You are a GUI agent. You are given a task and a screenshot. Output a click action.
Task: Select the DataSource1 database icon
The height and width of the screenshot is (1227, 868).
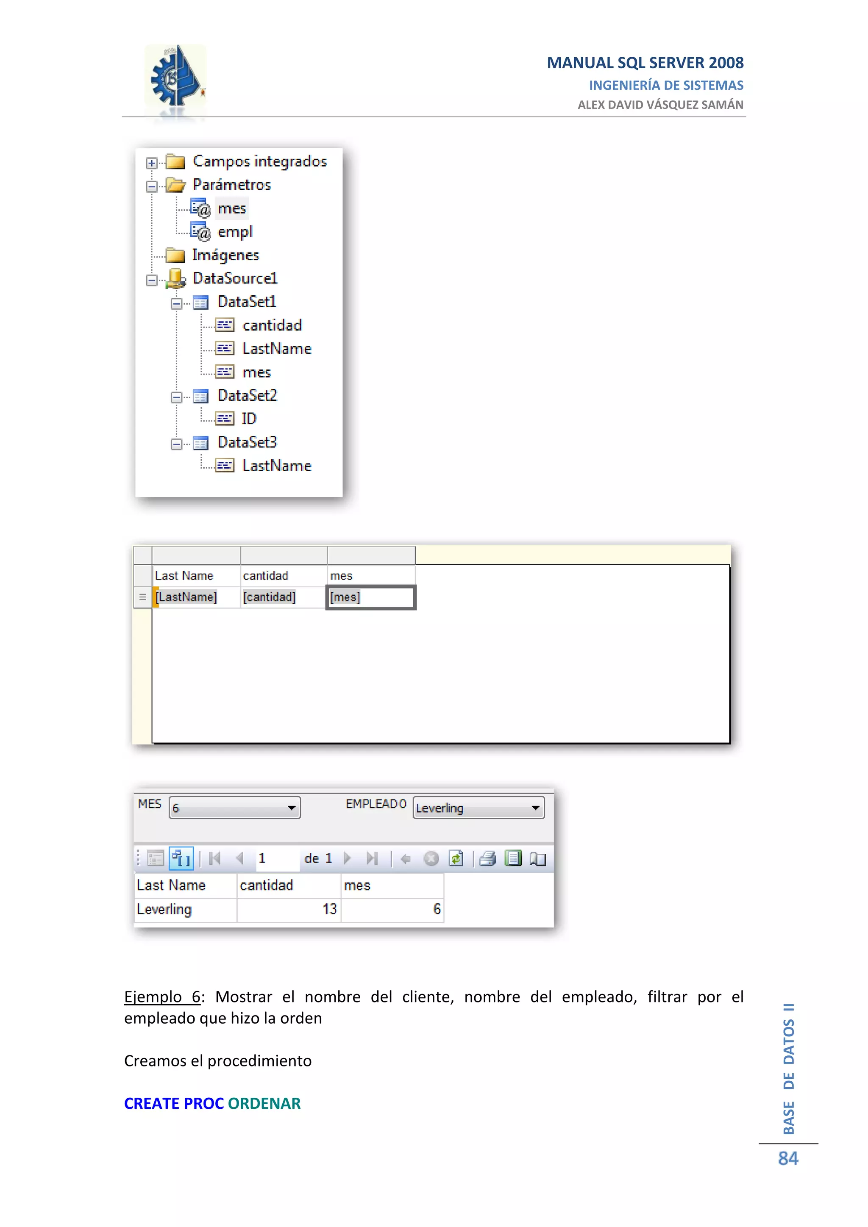pos(176,278)
